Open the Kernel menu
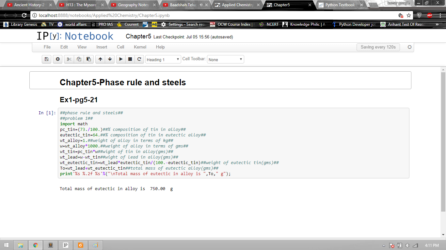The height and width of the screenshot is (250, 446). point(140,47)
